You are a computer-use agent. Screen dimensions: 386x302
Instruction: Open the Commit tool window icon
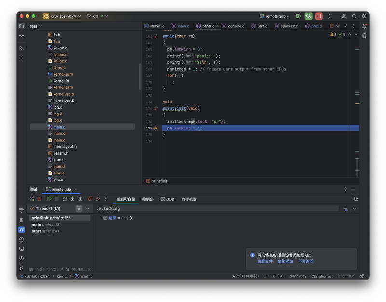21,36
